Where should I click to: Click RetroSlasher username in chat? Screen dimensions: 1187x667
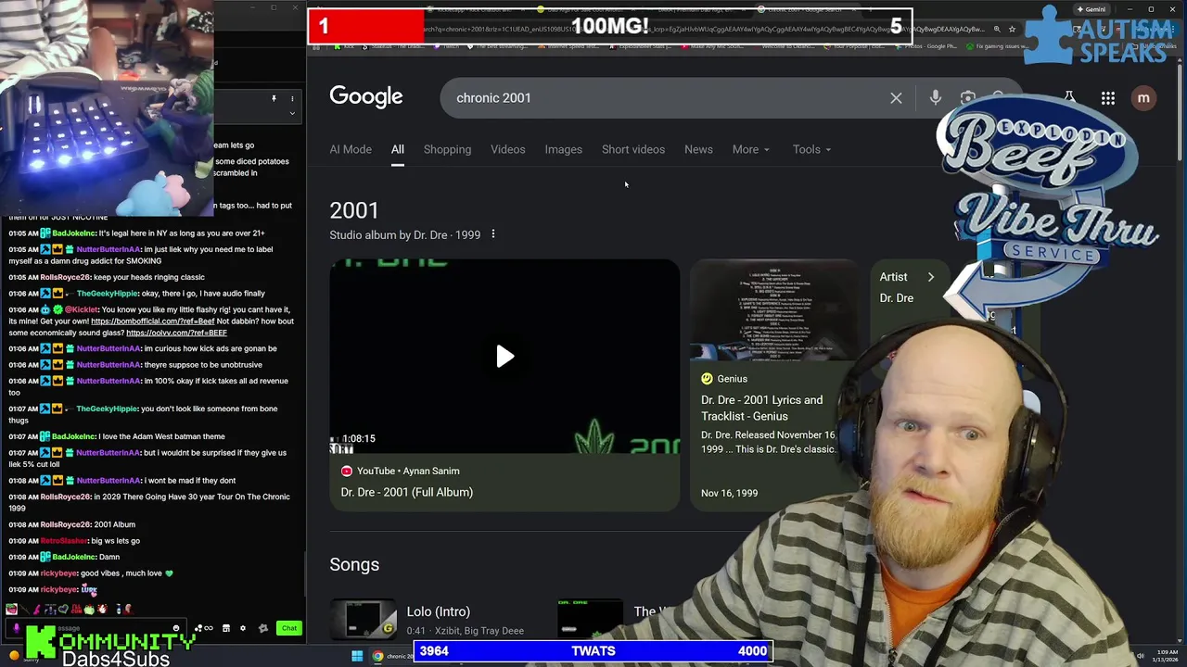coord(64,541)
